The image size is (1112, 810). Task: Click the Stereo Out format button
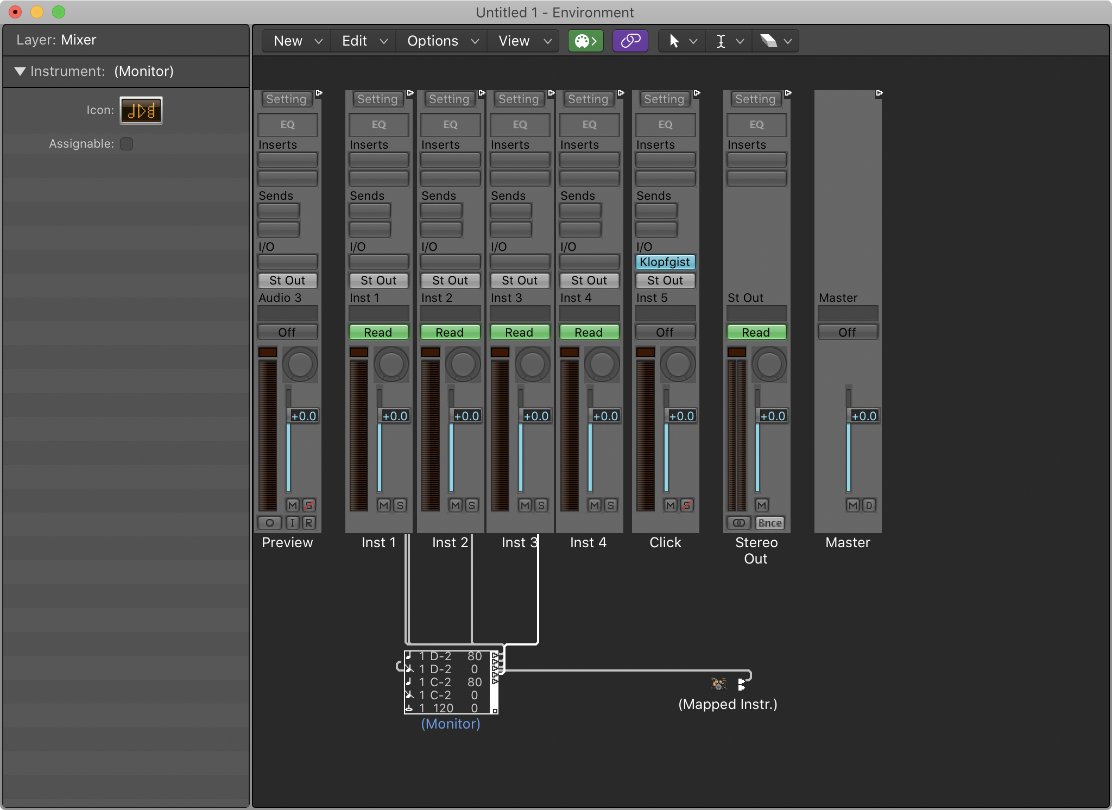pyautogui.click(x=738, y=523)
